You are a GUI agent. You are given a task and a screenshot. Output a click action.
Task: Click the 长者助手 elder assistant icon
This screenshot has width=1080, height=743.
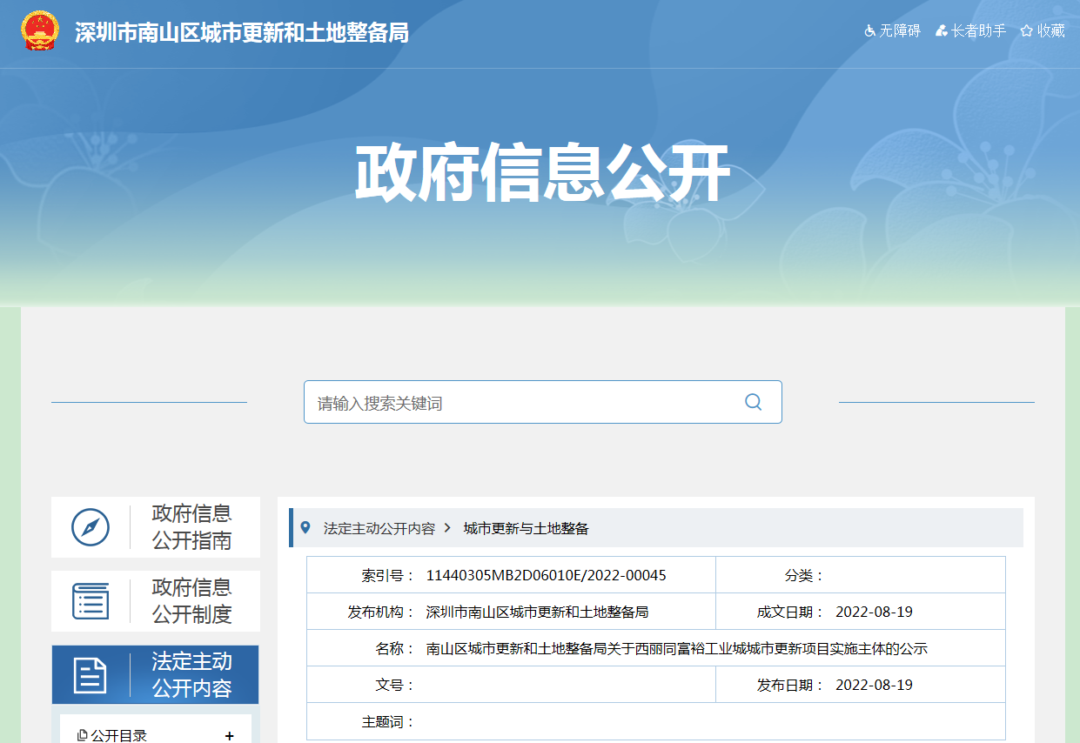[x=941, y=31]
